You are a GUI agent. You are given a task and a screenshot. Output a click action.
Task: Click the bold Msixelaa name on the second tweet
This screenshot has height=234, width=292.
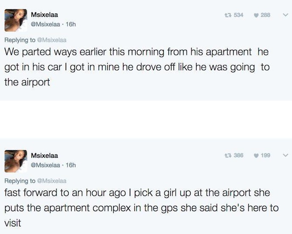coord(44,155)
